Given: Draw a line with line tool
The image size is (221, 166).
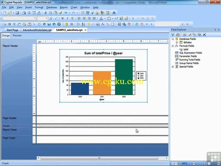Looking at the screenshot, I should point(34,24).
